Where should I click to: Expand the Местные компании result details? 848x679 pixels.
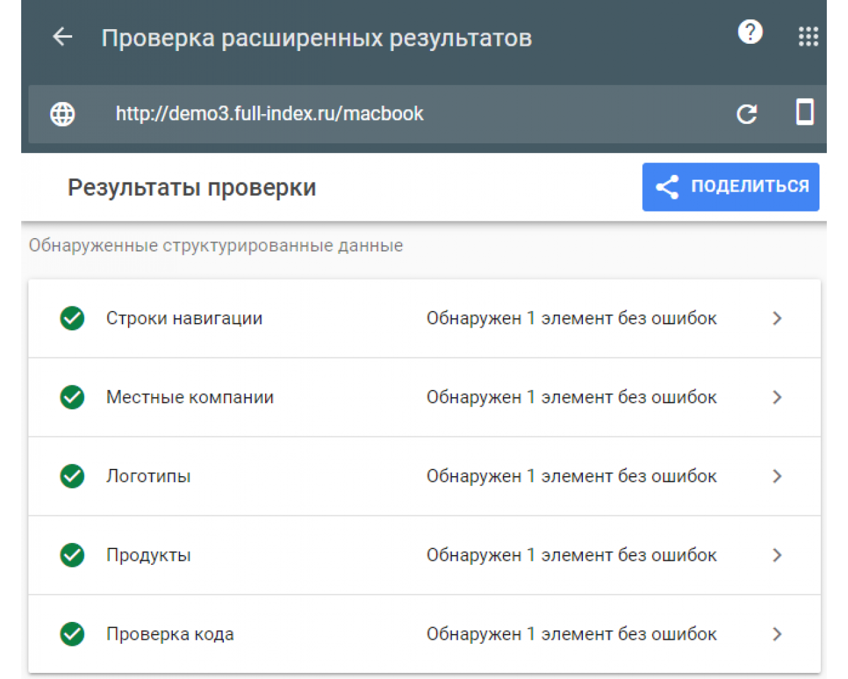776,397
